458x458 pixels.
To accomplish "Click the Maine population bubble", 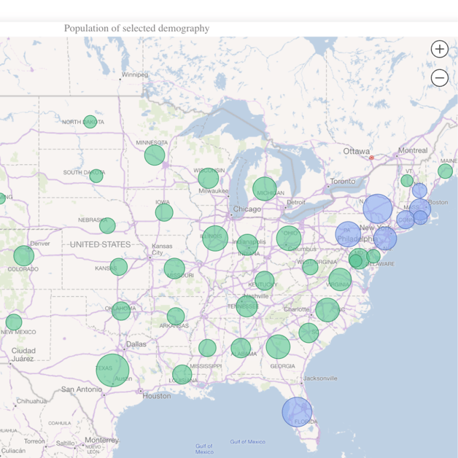I will (445, 171).
